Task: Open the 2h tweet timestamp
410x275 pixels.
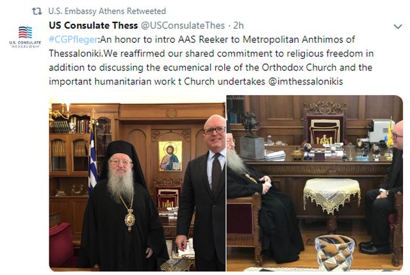Action: [238, 26]
